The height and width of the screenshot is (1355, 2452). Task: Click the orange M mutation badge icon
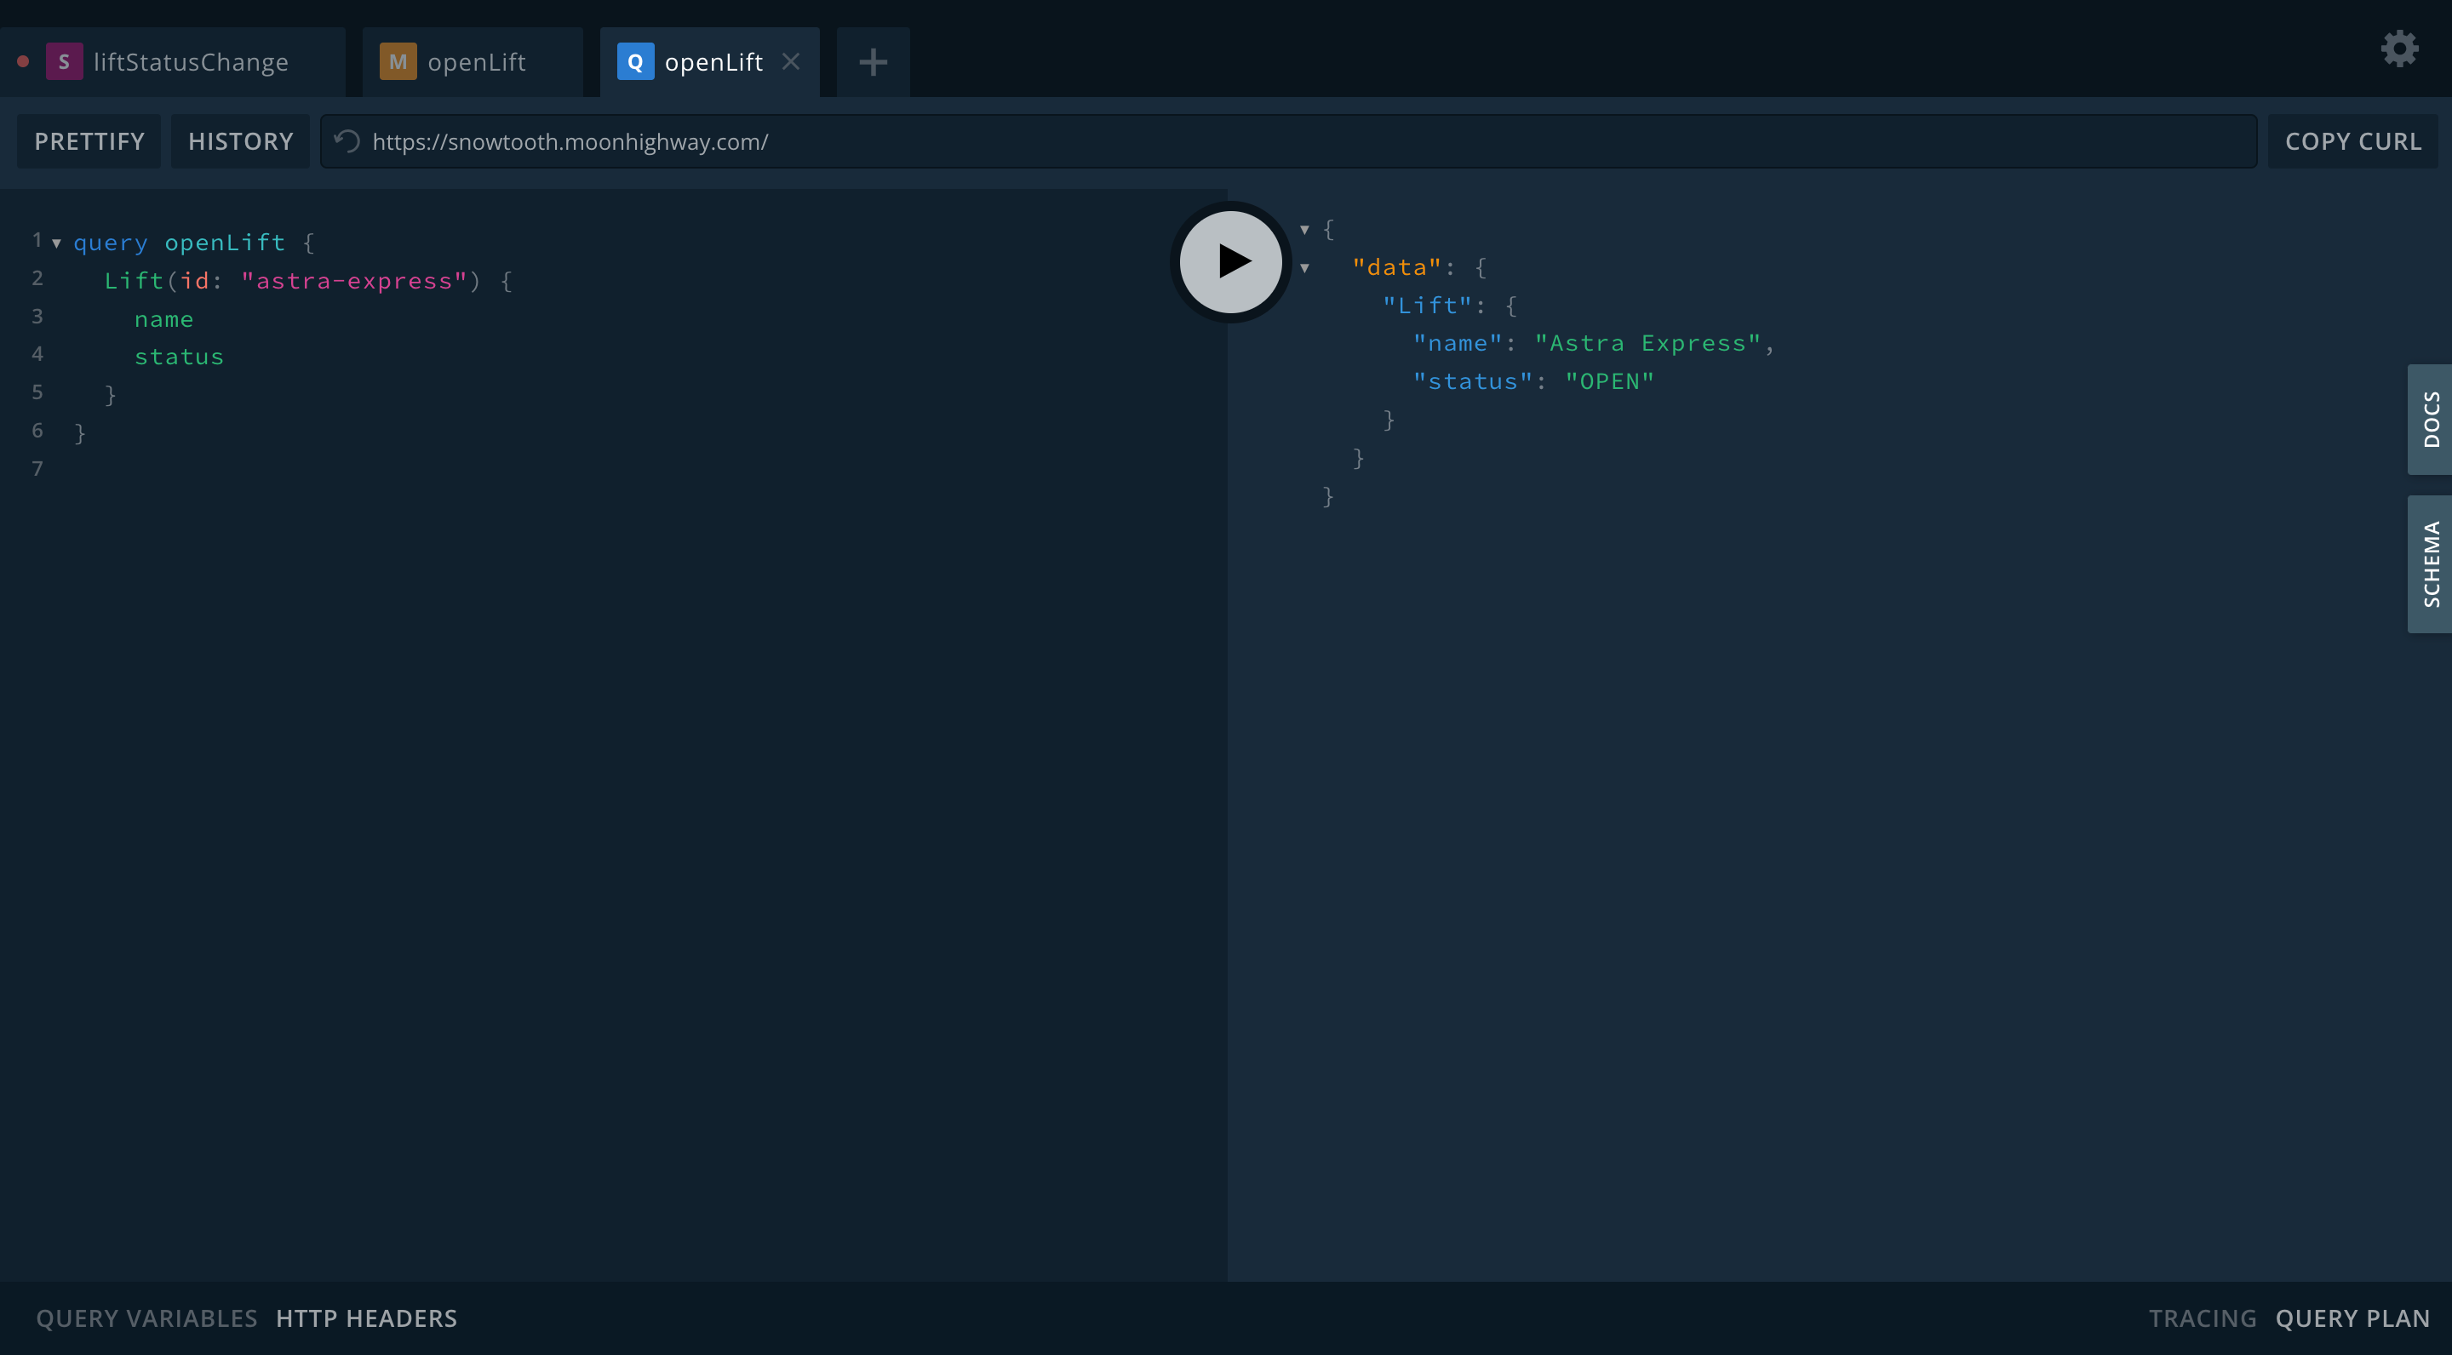tap(398, 62)
